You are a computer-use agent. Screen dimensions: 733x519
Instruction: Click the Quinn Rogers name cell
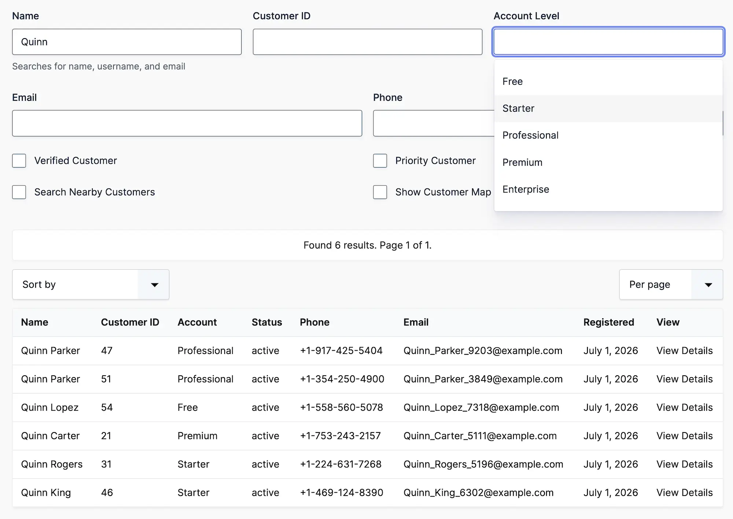pyautogui.click(x=52, y=464)
